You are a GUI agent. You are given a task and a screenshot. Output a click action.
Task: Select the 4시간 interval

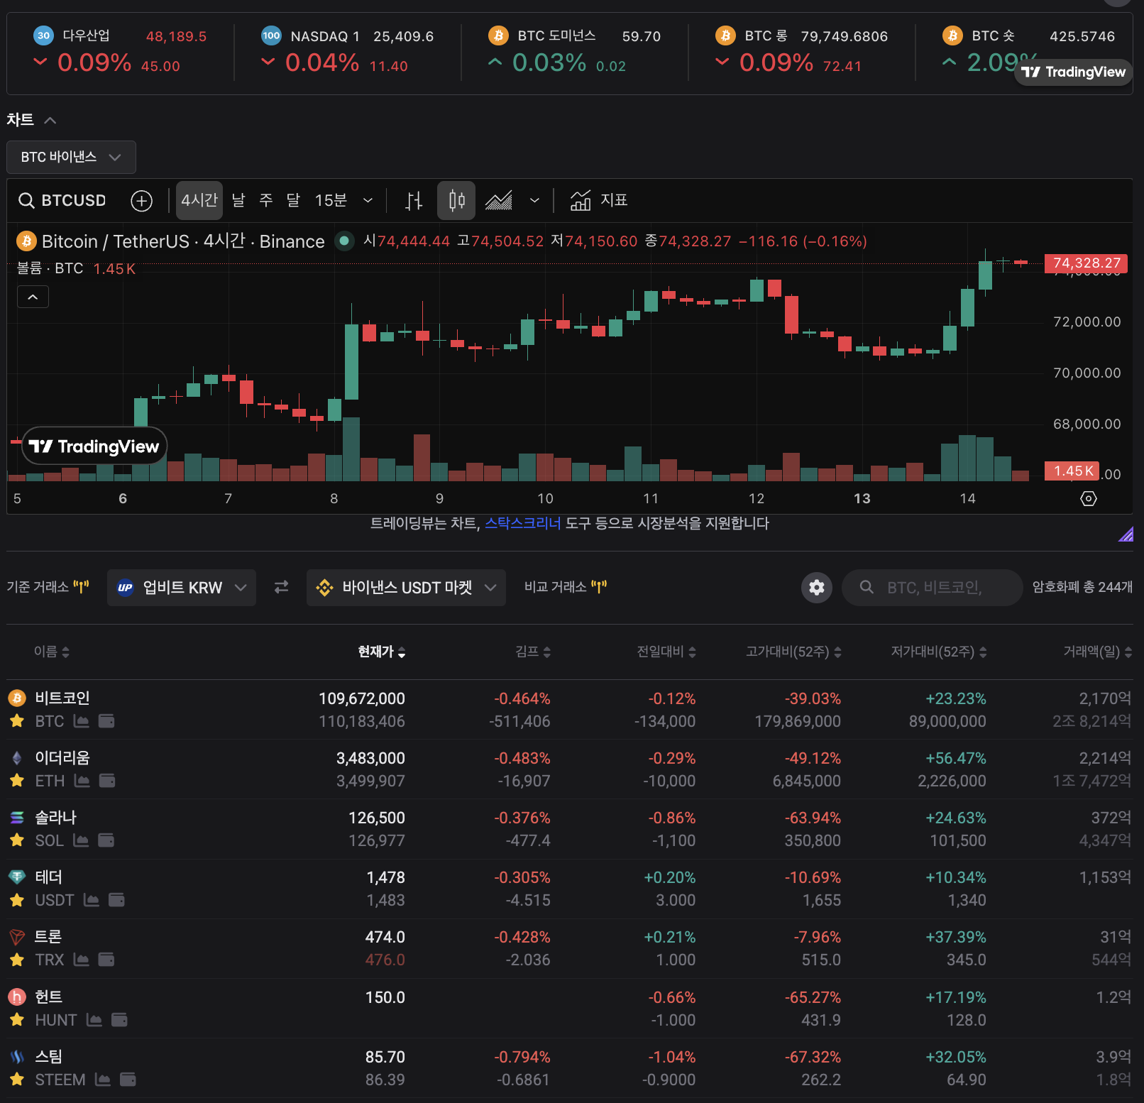pyautogui.click(x=199, y=201)
